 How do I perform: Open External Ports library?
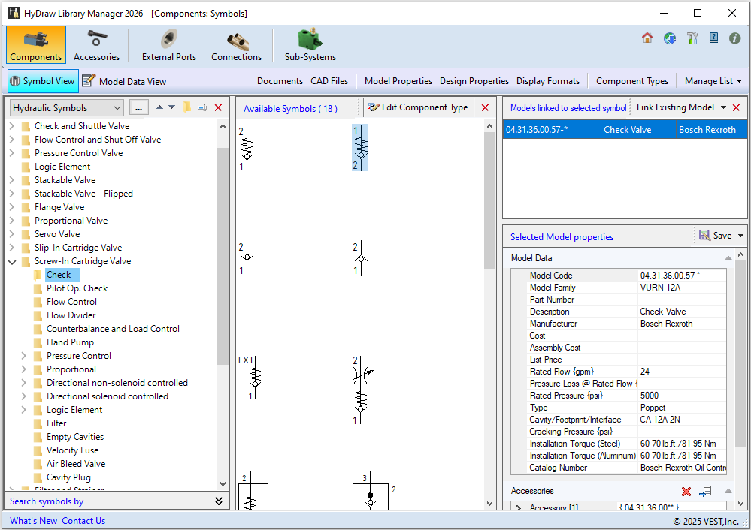169,44
